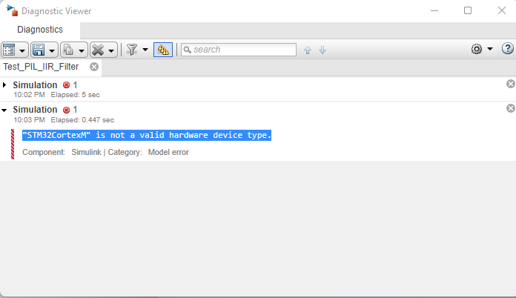Click the report view list icon
This screenshot has width=516, height=298.
(9, 50)
